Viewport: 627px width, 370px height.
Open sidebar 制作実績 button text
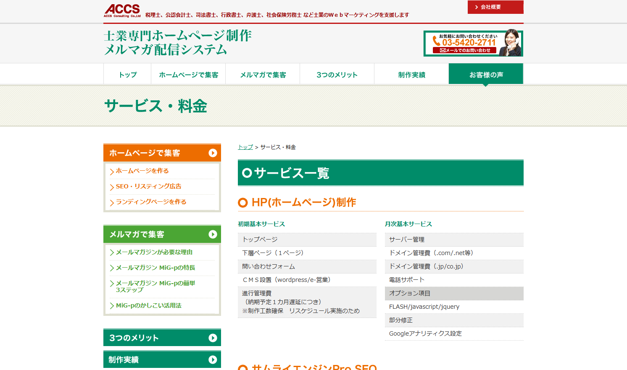pyautogui.click(x=124, y=360)
